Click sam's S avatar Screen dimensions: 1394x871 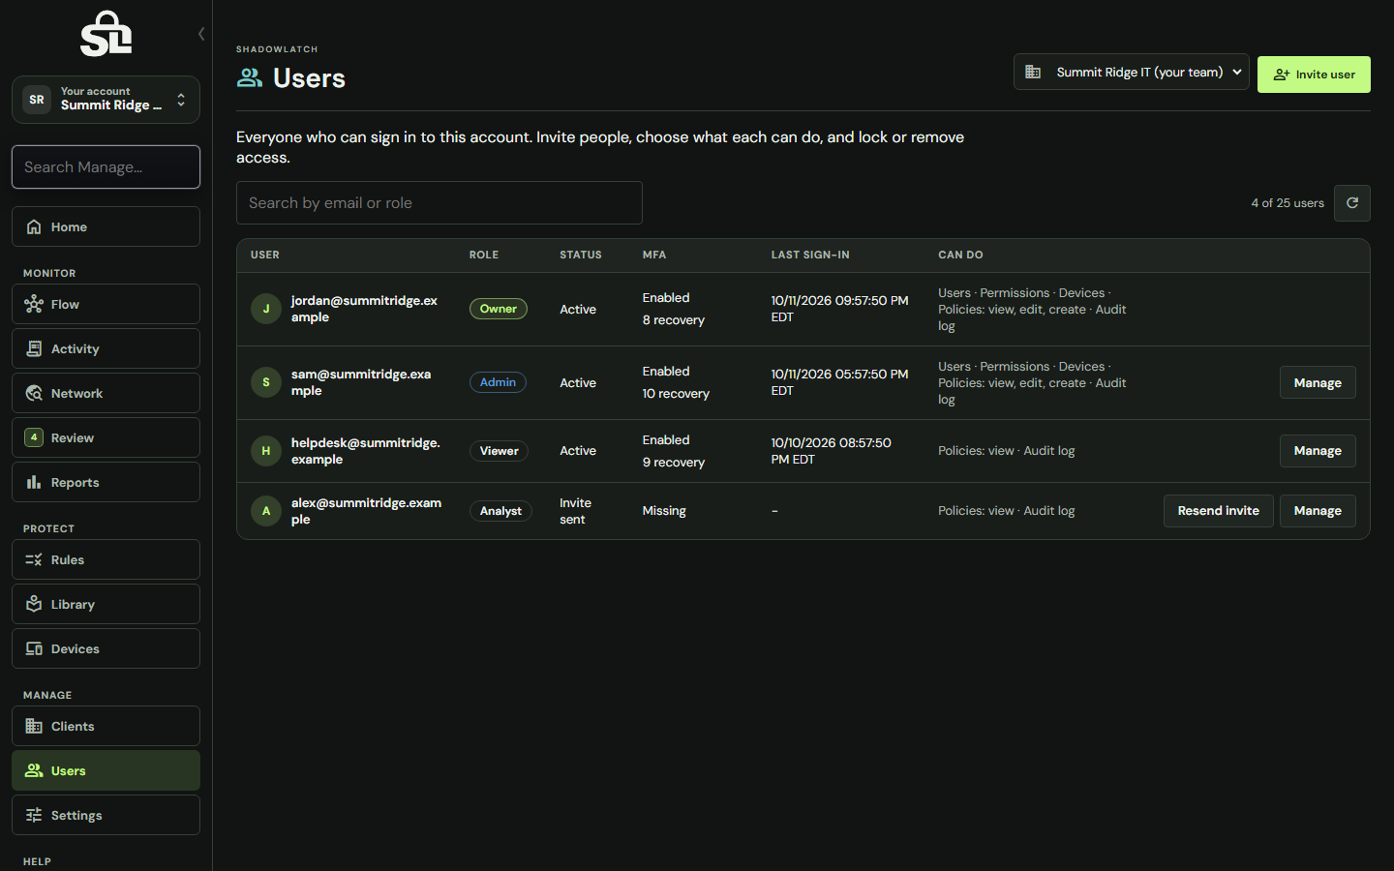coord(266,382)
